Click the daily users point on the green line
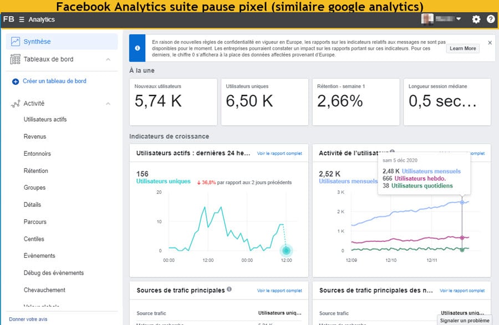The image size is (499, 325). point(462,250)
